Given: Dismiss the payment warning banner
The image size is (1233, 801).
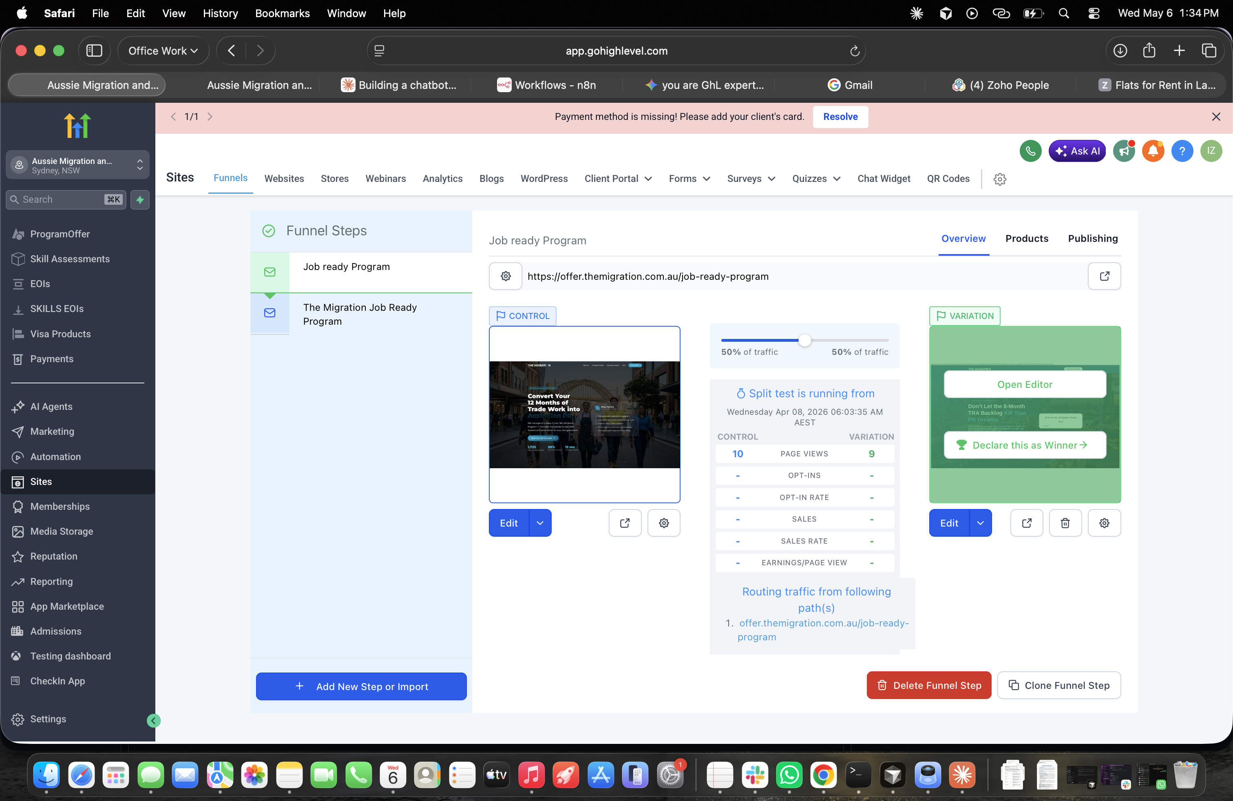Looking at the screenshot, I should tap(1216, 117).
